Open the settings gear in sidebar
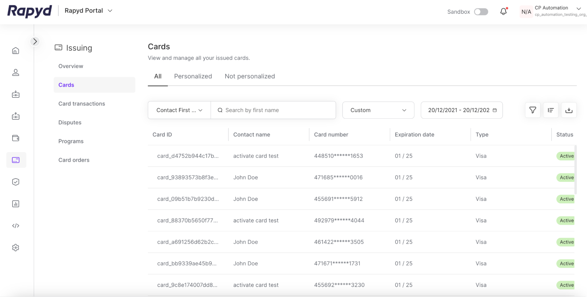The width and height of the screenshot is (587, 297). pyautogui.click(x=16, y=247)
